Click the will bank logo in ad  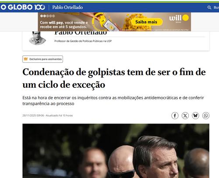click(x=179, y=19)
